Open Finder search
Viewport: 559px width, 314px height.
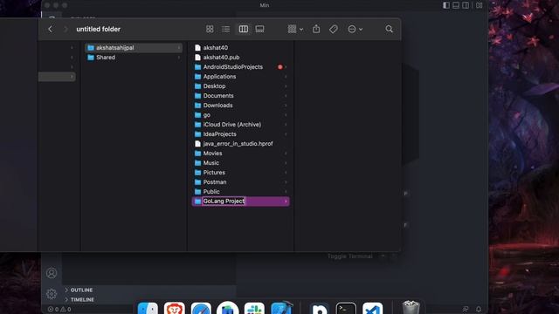(x=389, y=29)
